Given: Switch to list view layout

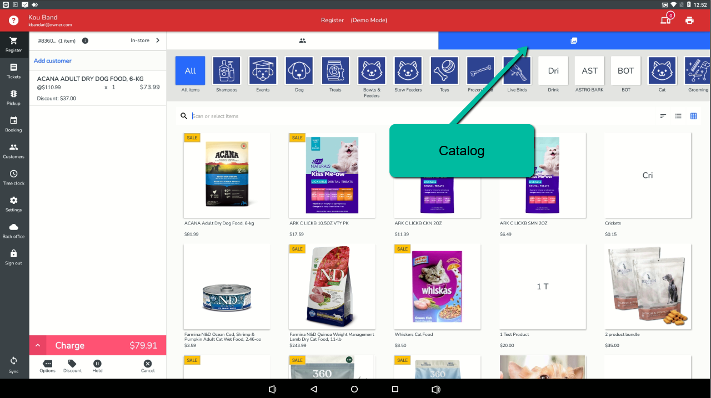Looking at the screenshot, I should (678, 116).
